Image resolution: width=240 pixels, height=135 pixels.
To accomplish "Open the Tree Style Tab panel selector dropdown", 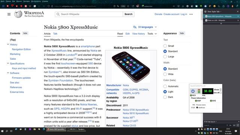I will coord(214,12).
